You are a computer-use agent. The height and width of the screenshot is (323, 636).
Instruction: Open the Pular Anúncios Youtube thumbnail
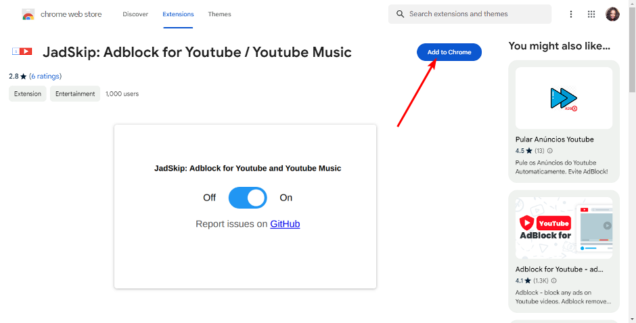point(564,98)
